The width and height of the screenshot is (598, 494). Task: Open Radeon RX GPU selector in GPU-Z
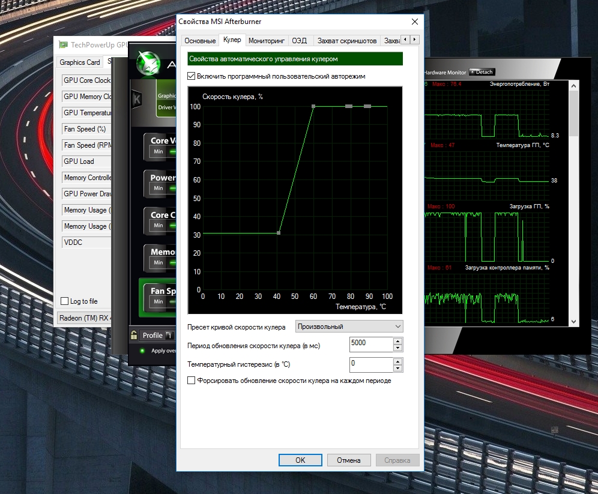pos(84,318)
